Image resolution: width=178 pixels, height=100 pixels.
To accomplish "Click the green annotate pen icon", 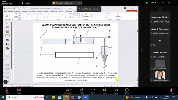I will click(6, 82).
